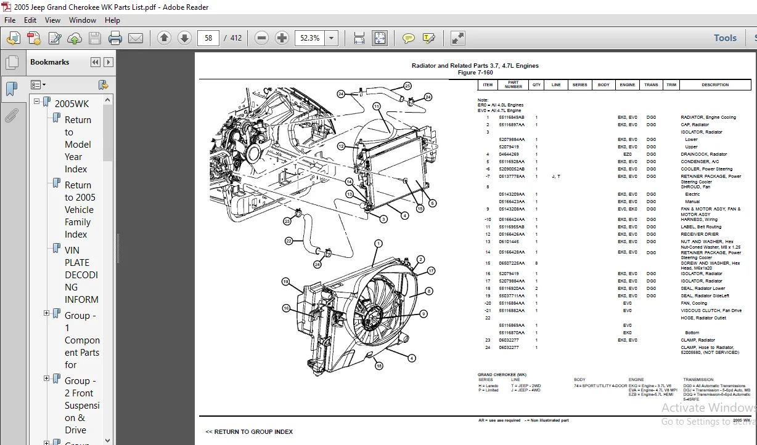This screenshot has height=445, width=757.
Task: Click 'VISCOUS CLUTCH, Fan Drive' description
Action: pos(711,310)
